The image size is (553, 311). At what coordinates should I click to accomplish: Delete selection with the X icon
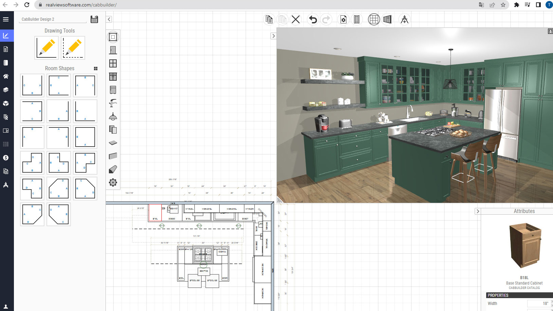296,20
